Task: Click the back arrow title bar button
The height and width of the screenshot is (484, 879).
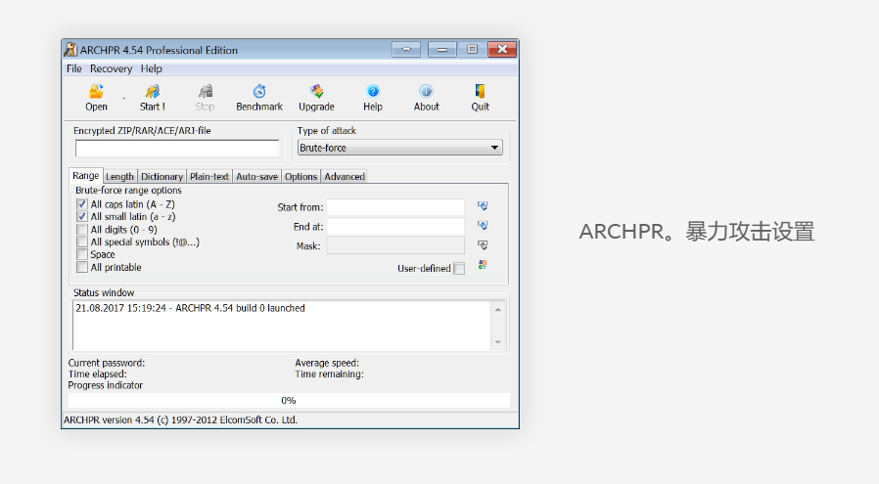Action: click(406, 49)
